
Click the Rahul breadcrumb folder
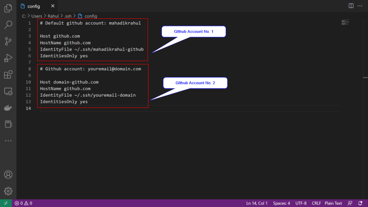click(53, 16)
